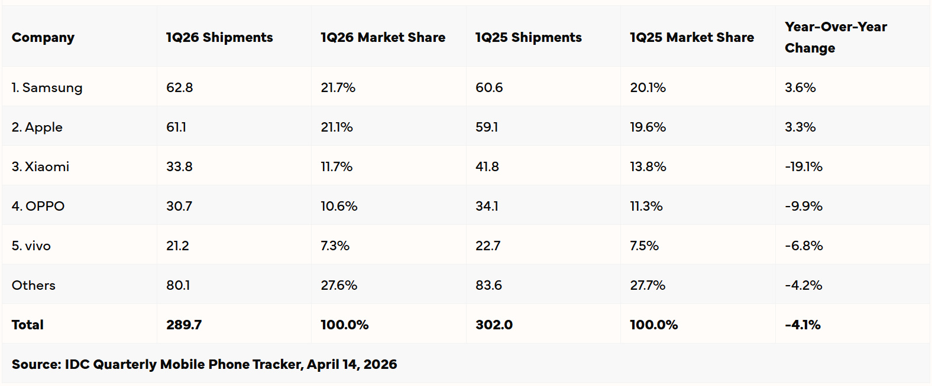Click the Apple company cell
Image resolution: width=932 pixels, height=386 pixels.
click(x=37, y=127)
